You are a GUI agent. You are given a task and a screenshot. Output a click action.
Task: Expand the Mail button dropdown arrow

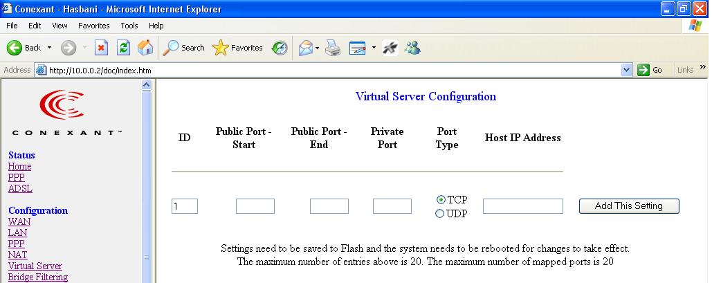[318, 48]
